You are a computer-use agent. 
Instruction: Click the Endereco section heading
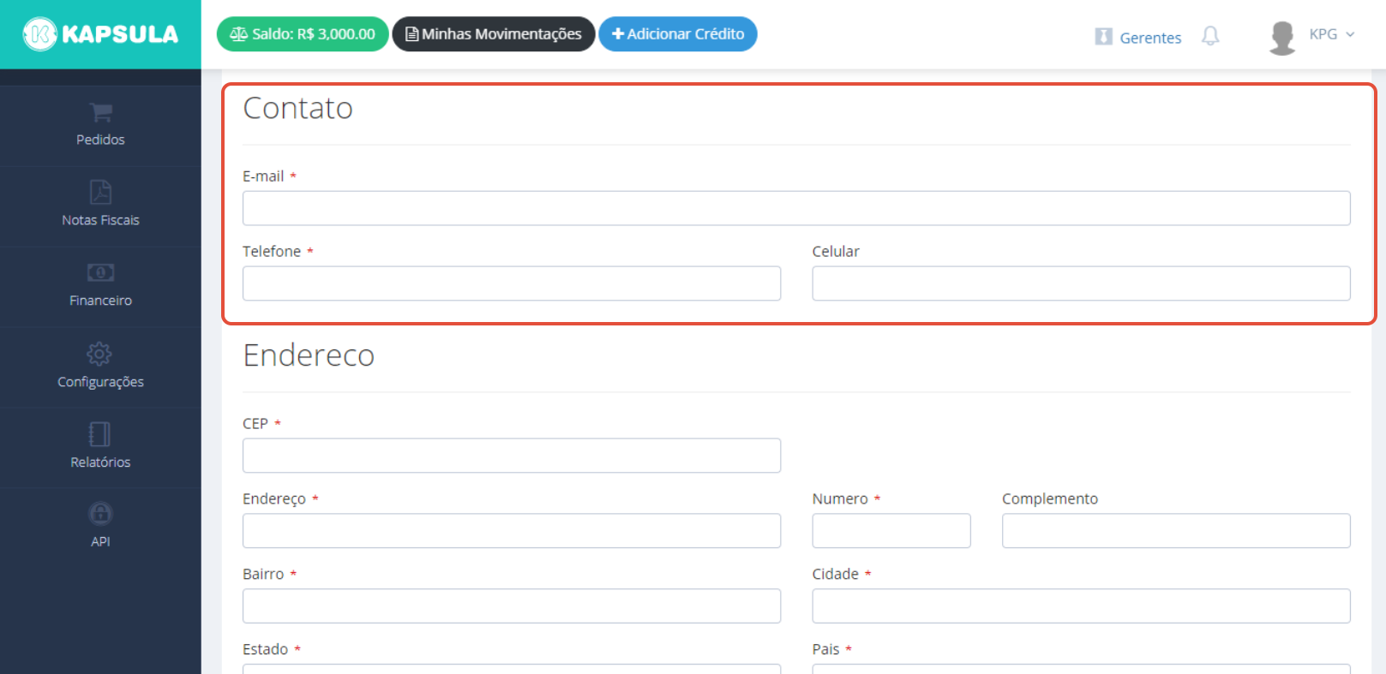[309, 355]
